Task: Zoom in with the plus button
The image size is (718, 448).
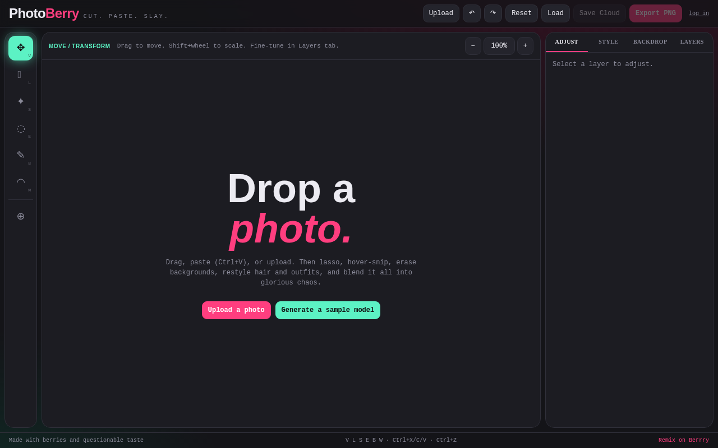Action: click(x=525, y=46)
